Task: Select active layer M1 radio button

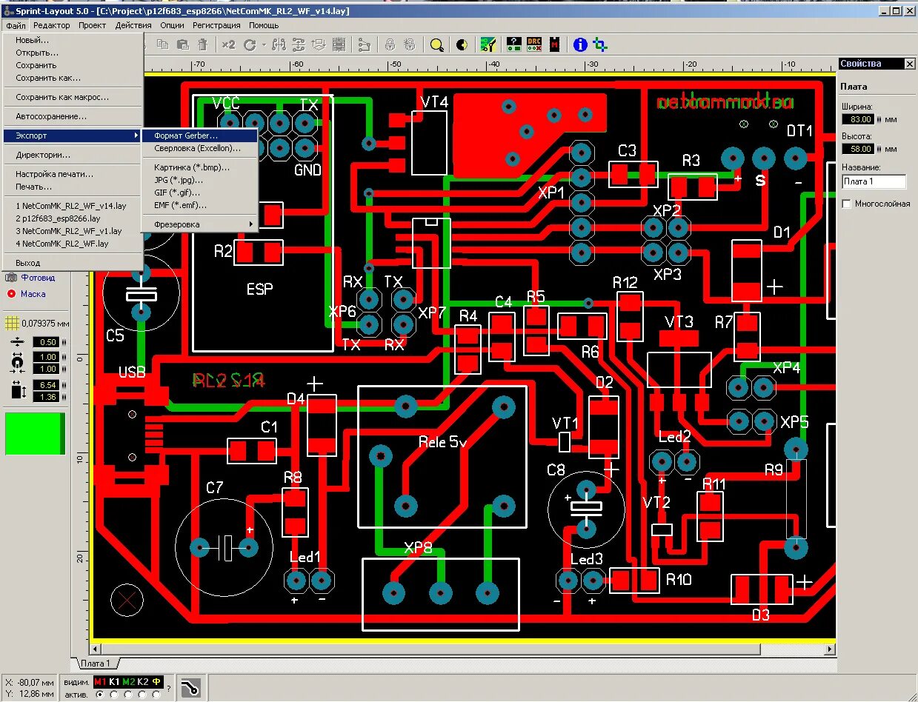Action: tap(100, 695)
